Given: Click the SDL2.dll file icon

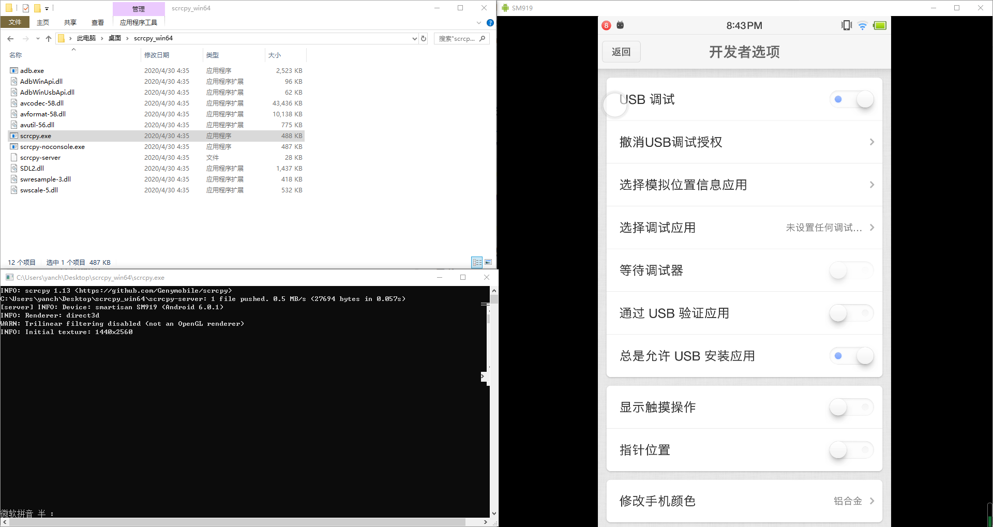Looking at the screenshot, I should point(14,168).
